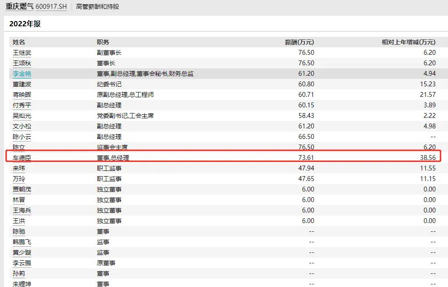Screen dimensions: 448x287
Task: Open executive profile 陈驰
Action: (19, 232)
